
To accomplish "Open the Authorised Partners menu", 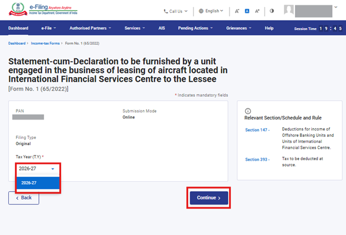I will (90, 28).
